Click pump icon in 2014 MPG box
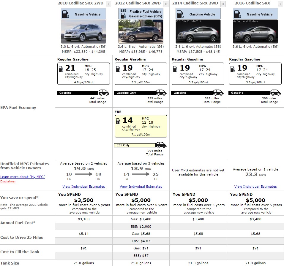This screenshot has width=284, height=266. 175,69
